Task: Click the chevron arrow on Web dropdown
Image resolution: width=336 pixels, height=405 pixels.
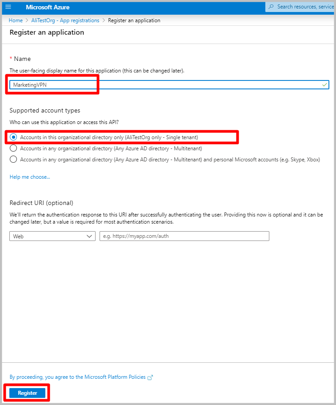Action: (x=89, y=236)
